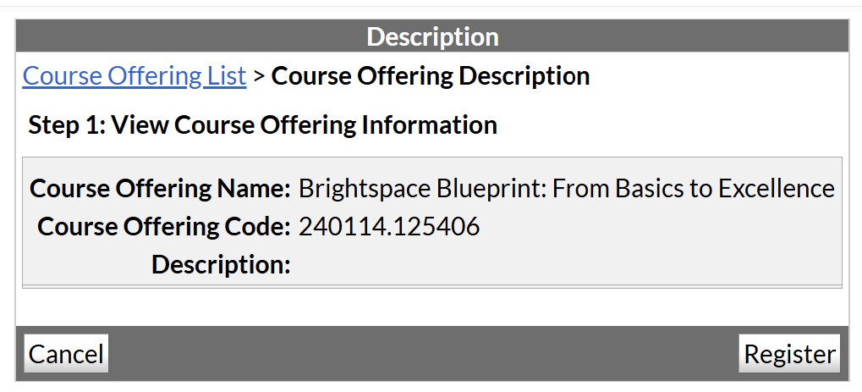This screenshot has width=862, height=392.
Task: Click the footer bar between Cancel and Register
Action: (x=423, y=354)
